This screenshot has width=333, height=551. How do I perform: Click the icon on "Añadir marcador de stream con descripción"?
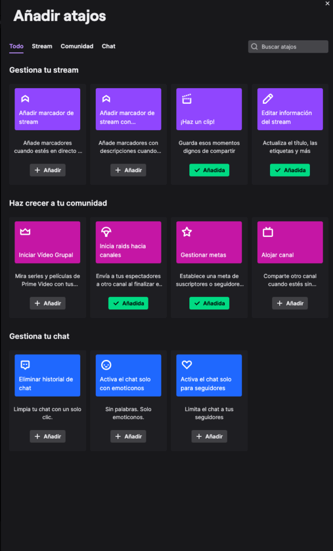point(106,99)
